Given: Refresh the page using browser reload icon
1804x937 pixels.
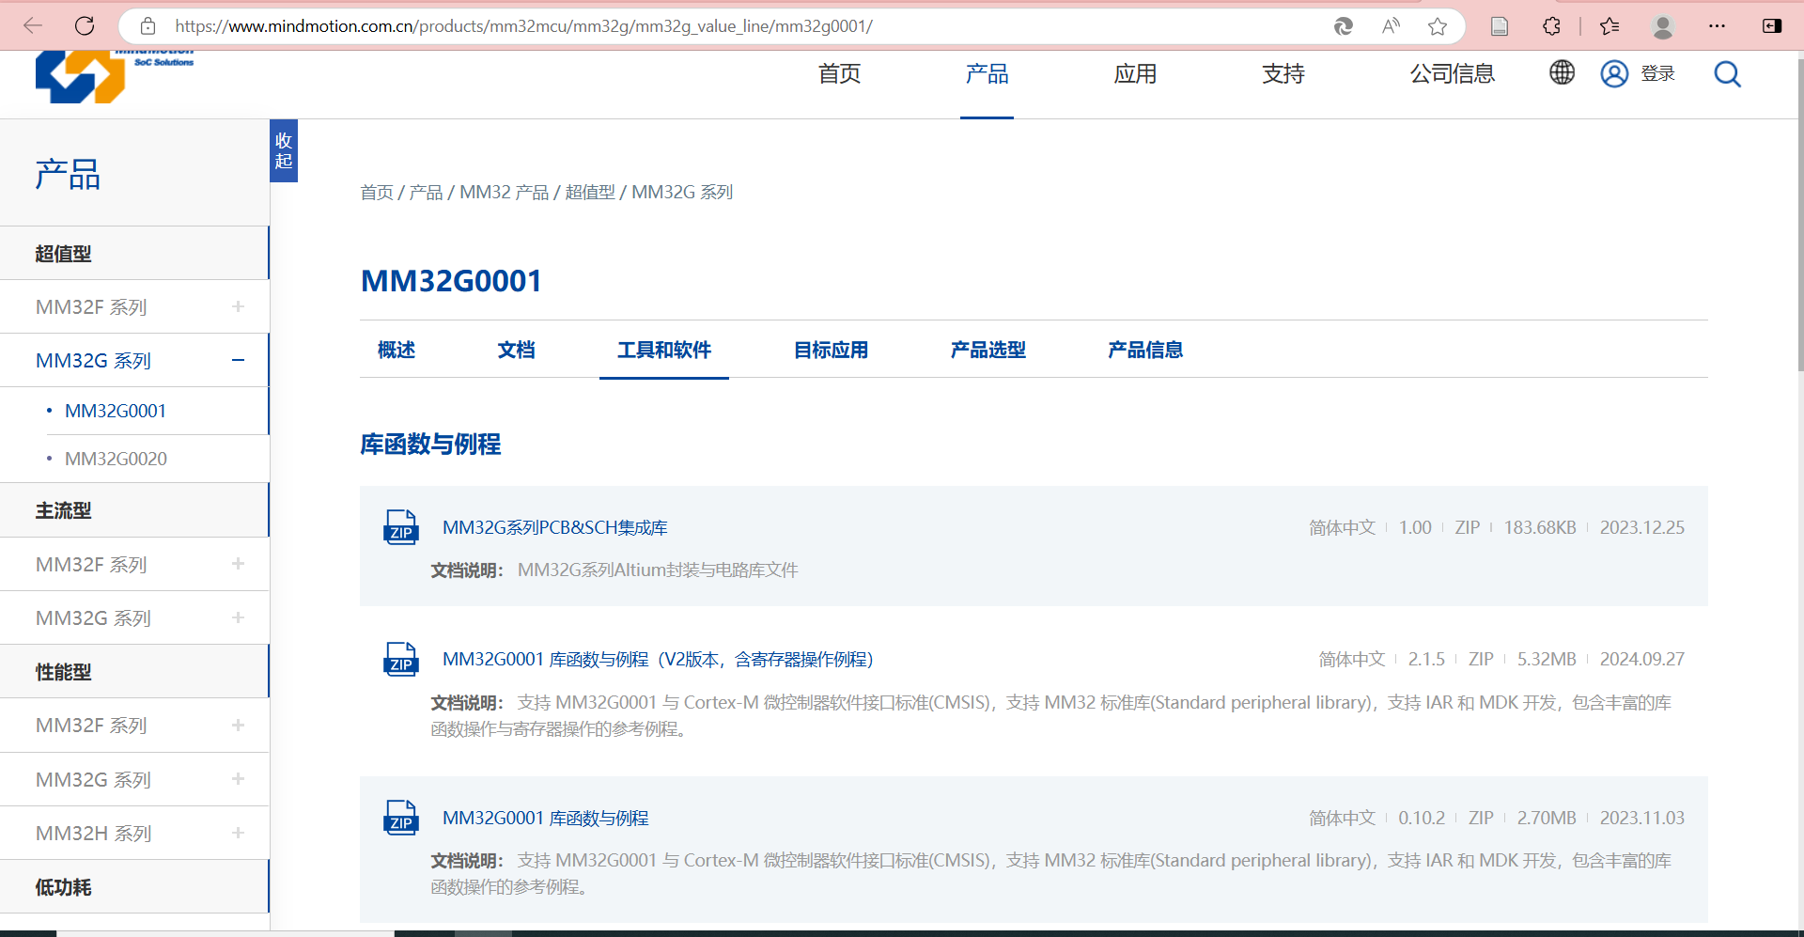Looking at the screenshot, I should 85,26.
